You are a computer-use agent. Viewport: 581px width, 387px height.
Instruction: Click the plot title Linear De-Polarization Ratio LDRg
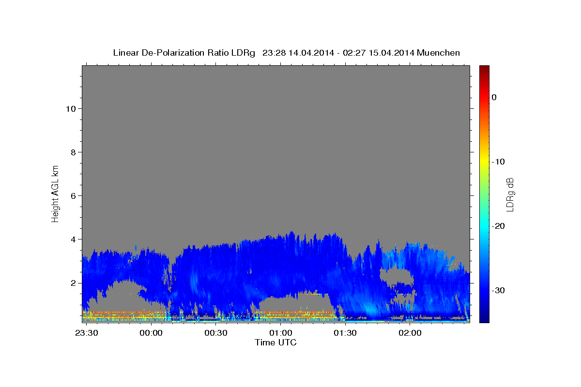(x=183, y=53)
